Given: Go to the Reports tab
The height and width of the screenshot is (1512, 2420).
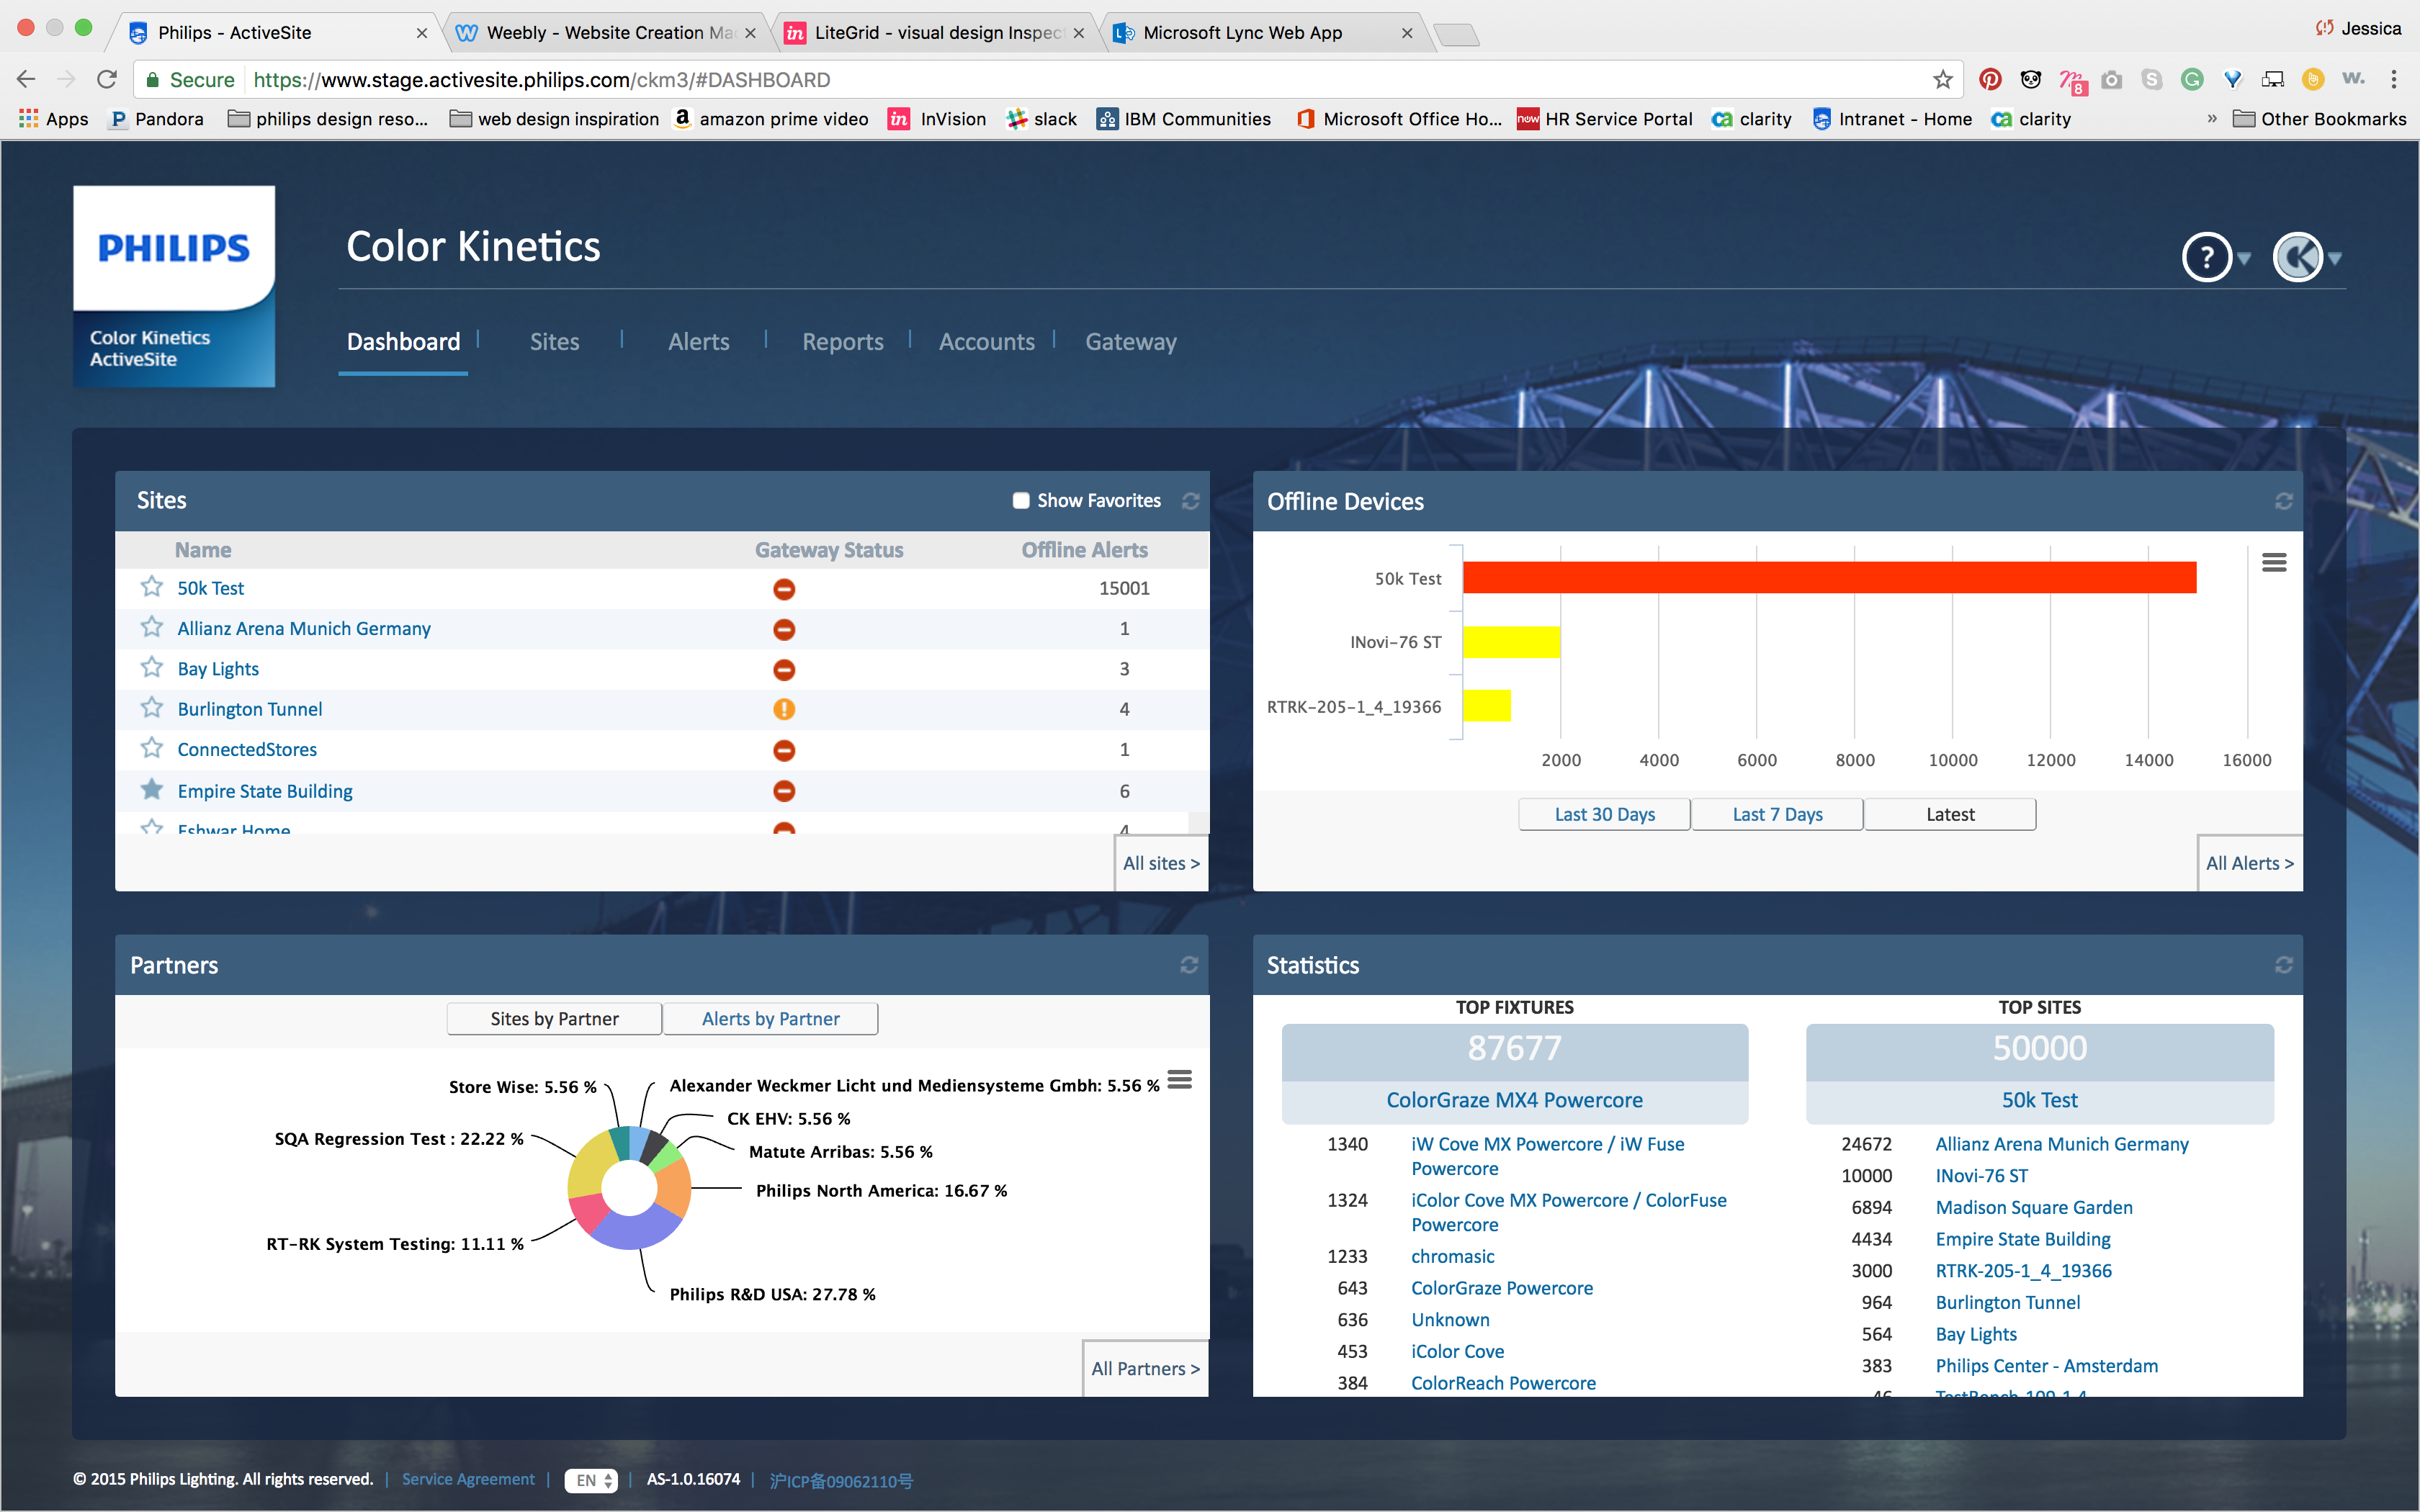Looking at the screenshot, I should (842, 342).
